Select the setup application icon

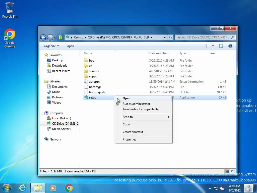click(86, 97)
